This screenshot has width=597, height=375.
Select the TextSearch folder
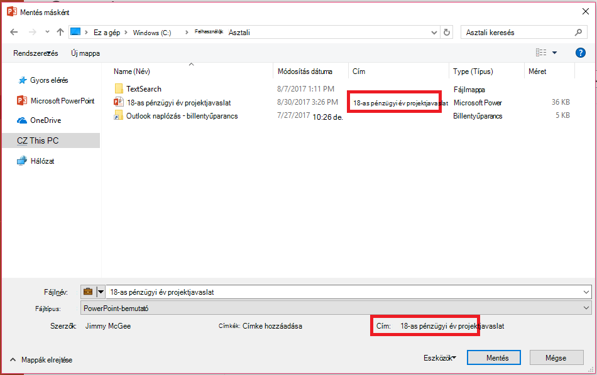(x=143, y=89)
